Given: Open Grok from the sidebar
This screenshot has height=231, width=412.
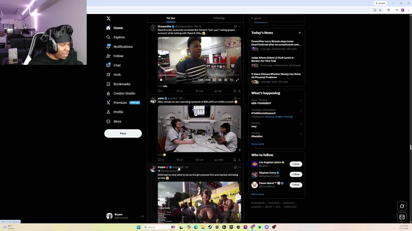Looking at the screenshot, I should (x=113, y=74).
